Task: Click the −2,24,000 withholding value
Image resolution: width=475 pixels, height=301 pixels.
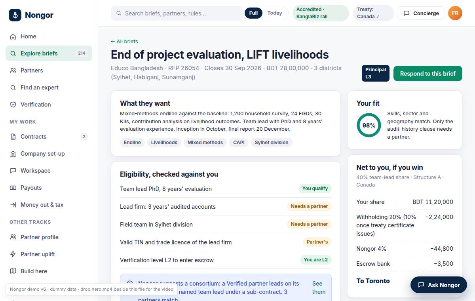Action: point(439,217)
